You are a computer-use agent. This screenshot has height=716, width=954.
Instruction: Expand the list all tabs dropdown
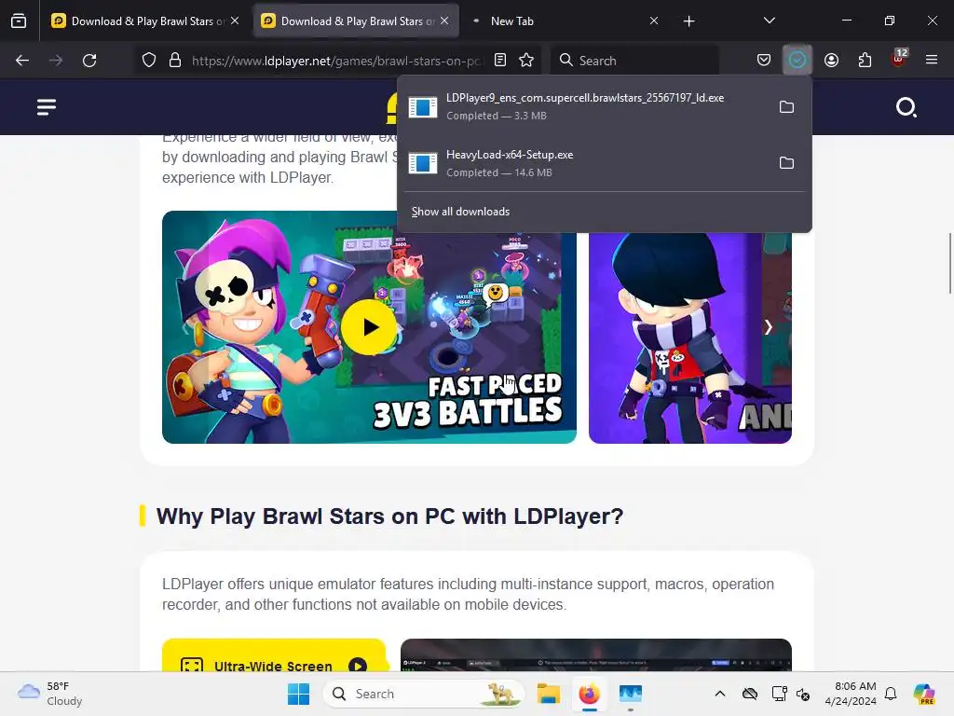point(769,21)
